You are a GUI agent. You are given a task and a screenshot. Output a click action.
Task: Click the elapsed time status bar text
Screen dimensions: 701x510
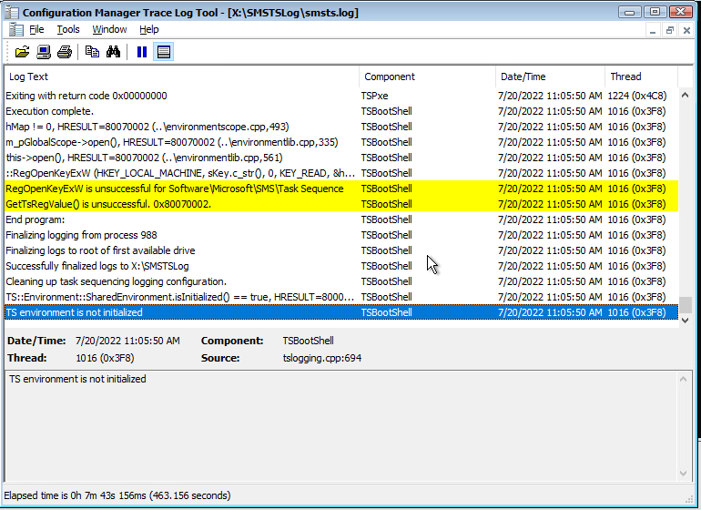click(117, 495)
